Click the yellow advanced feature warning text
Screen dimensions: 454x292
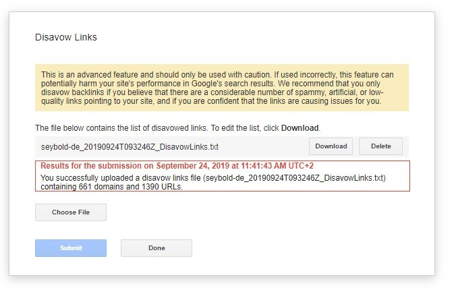217,88
